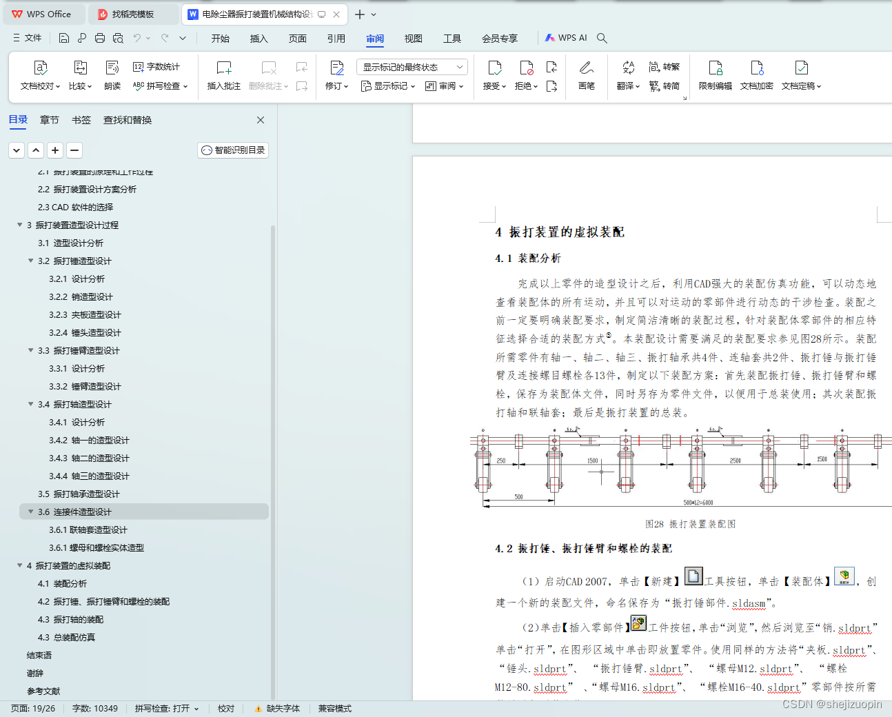This screenshot has height=717, width=892.
Task: Click the 拒绝 reject changes icon
Action: [x=526, y=68]
